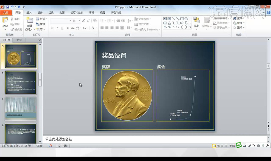This screenshot has width=271, height=161.
Task: Toggle Strikethrough formatting
Action: (x=73, y=28)
